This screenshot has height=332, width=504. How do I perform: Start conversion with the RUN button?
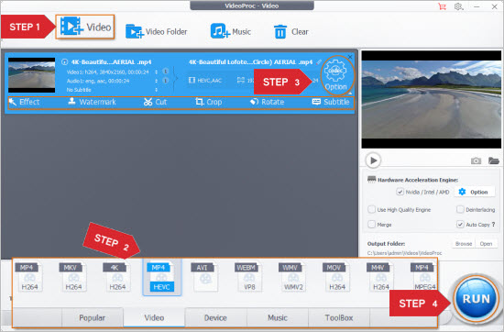(x=476, y=299)
